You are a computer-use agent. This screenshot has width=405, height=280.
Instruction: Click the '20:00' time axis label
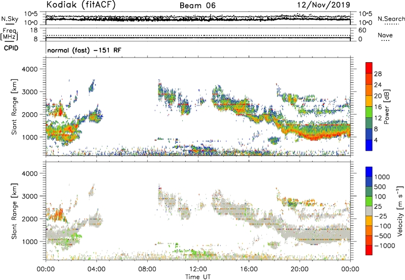(x=300, y=269)
